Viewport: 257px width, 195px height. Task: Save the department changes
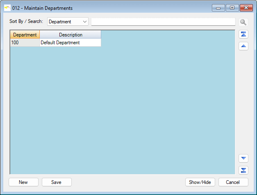[57, 182]
